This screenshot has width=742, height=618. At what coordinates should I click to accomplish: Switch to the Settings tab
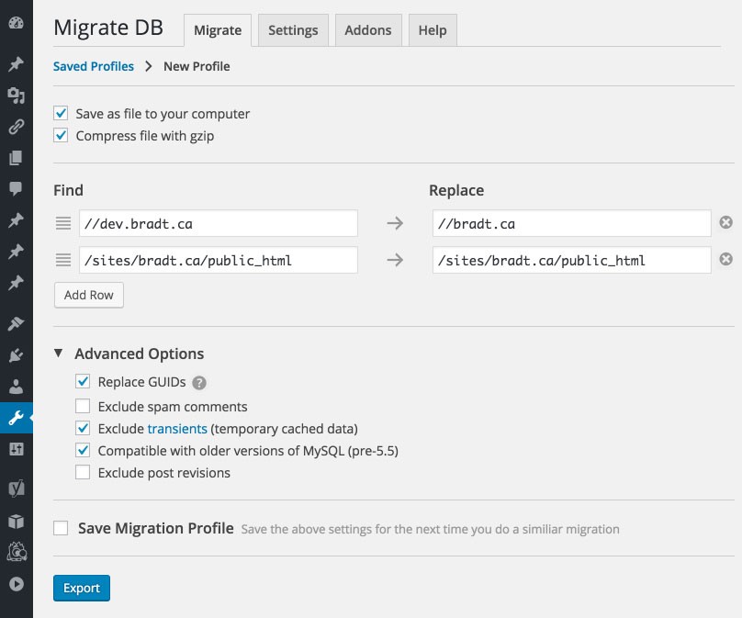coord(293,30)
